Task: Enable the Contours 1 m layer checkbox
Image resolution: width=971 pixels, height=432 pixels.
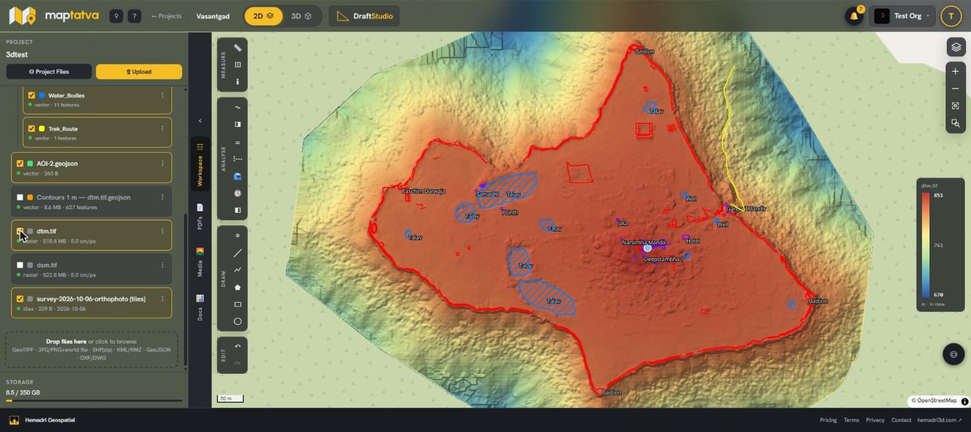Action: tap(20, 197)
